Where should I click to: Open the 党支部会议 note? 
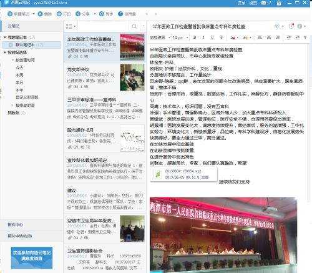coord(105,78)
